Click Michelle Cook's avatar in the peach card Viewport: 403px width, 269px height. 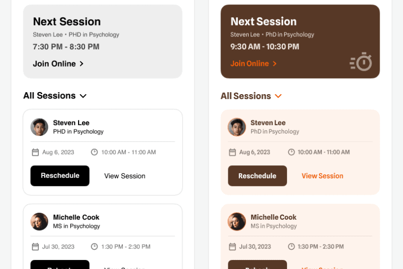237,221
